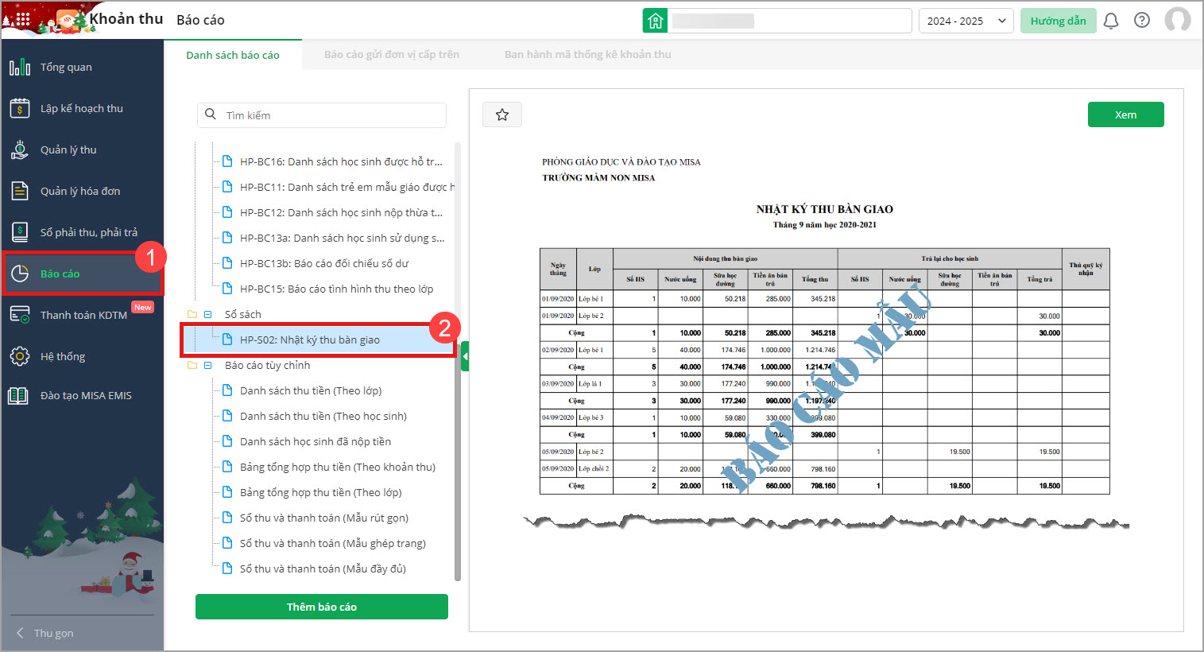This screenshot has width=1204, height=652.
Task: Click the report list vertical scrollbar
Action: click(458, 362)
